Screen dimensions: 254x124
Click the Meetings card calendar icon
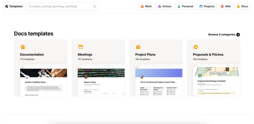[x=81, y=47]
